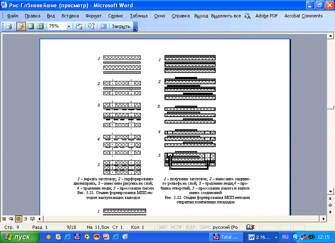Toggle the Magnifier tool
Screen dimensions: 335x243
pos(21,27)
